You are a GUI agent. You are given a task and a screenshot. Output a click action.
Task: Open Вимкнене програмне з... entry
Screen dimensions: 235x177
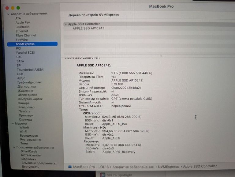(39, 163)
